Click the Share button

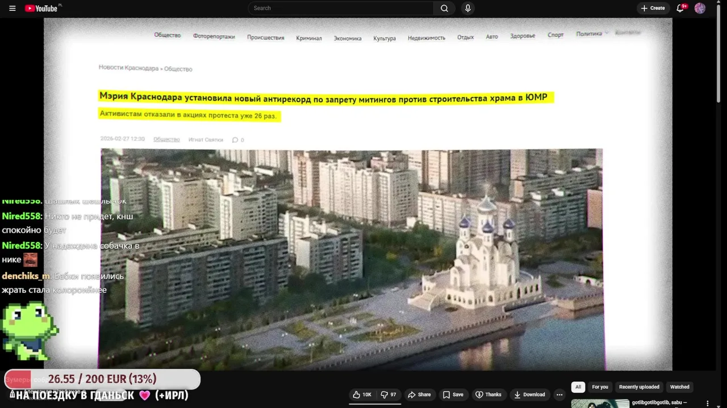click(420, 394)
